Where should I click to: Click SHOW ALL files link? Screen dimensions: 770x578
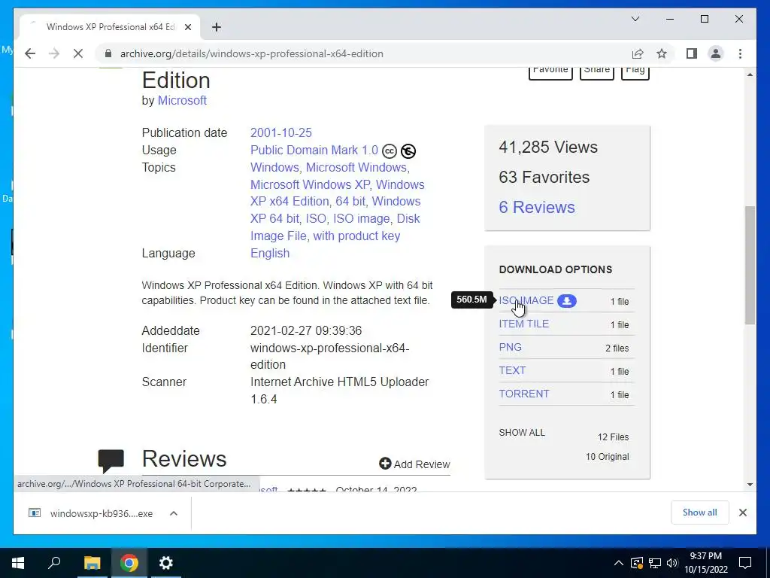click(x=522, y=433)
